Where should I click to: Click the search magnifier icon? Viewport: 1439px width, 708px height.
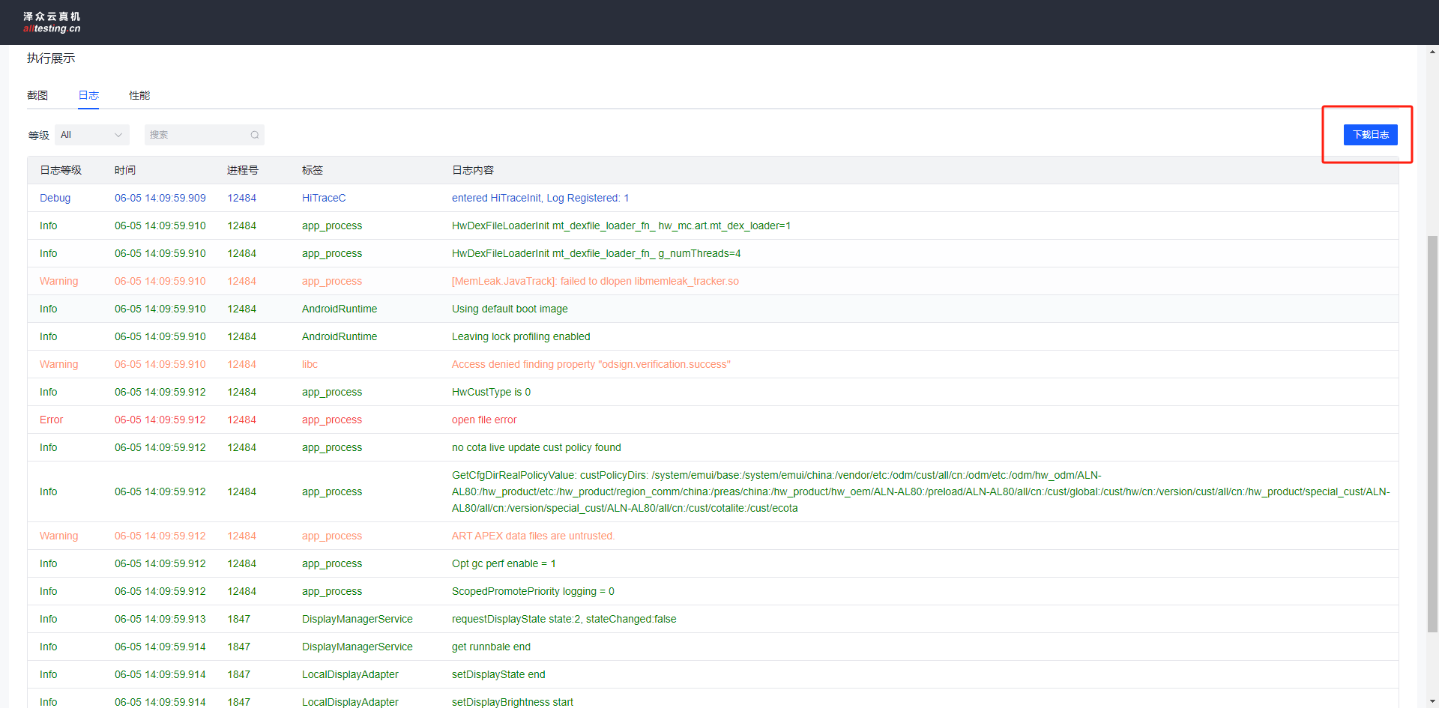255,135
